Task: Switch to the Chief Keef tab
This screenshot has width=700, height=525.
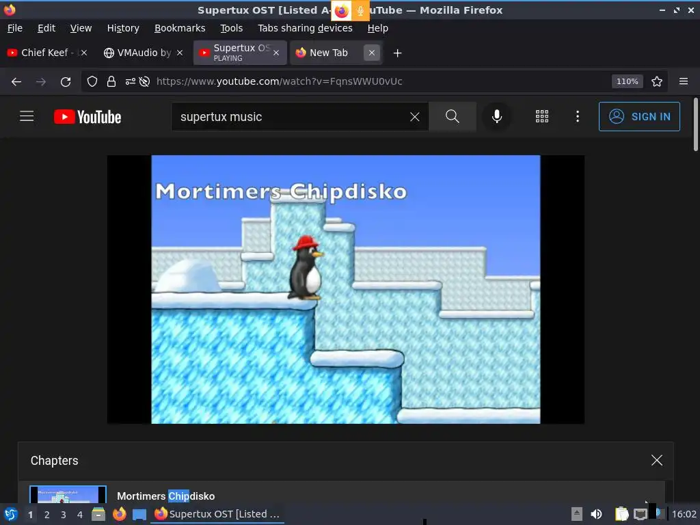Action: [x=44, y=53]
